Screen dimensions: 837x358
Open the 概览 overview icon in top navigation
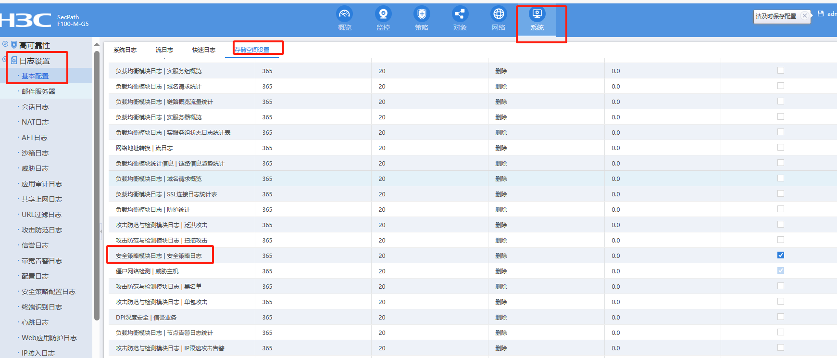344,14
